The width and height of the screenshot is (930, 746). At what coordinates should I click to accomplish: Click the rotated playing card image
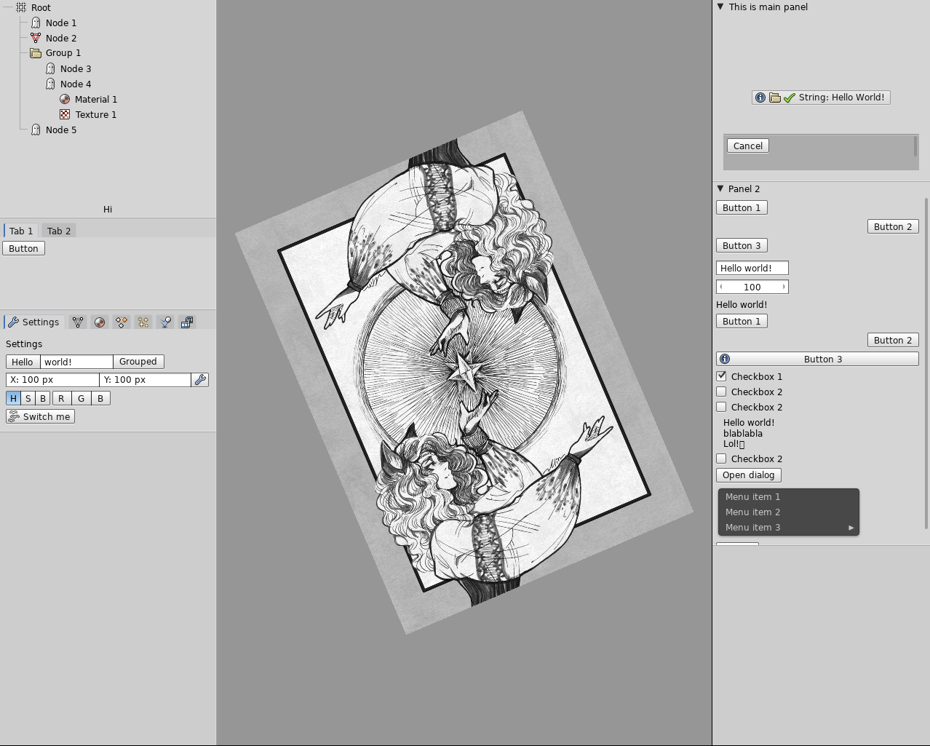point(464,372)
